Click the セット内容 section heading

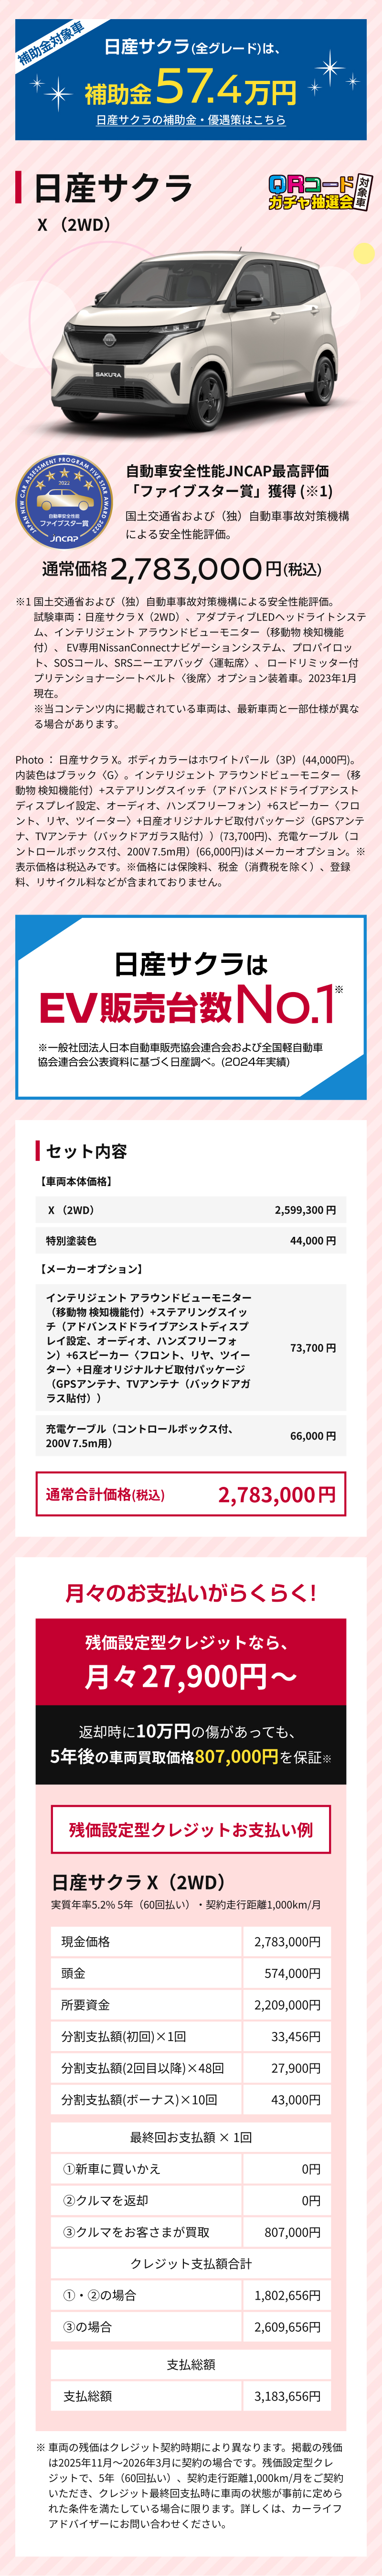click(x=86, y=1151)
